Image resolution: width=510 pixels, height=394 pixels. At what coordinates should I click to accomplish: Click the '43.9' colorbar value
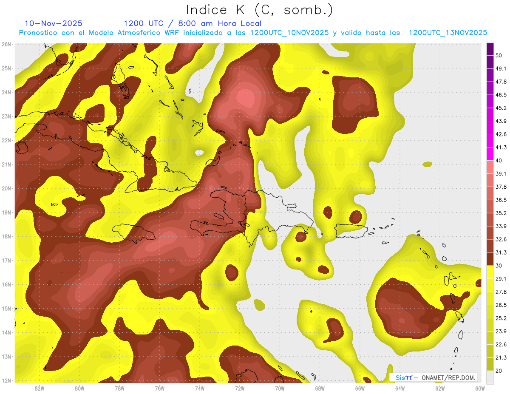[x=501, y=121]
